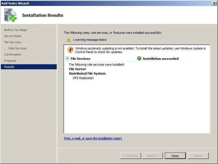Image resolution: width=218 pixels, height=164 pixels.
Task: Select the Progress step
Action: (10, 61)
